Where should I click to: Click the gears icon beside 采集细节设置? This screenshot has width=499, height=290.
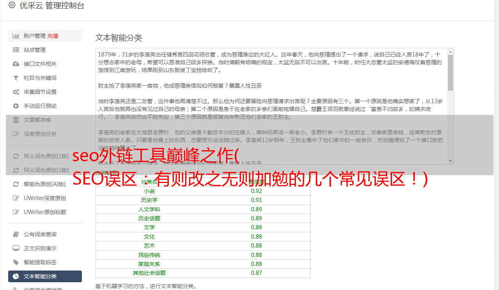click(x=16, y=92)
